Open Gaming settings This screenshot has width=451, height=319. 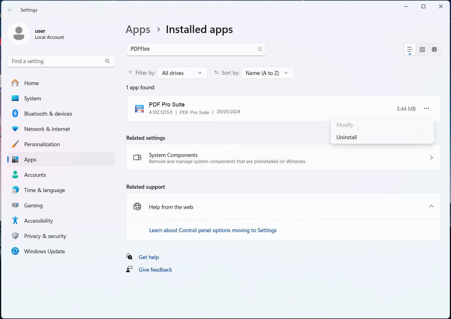pyautogui.click(x=61, y=206)
